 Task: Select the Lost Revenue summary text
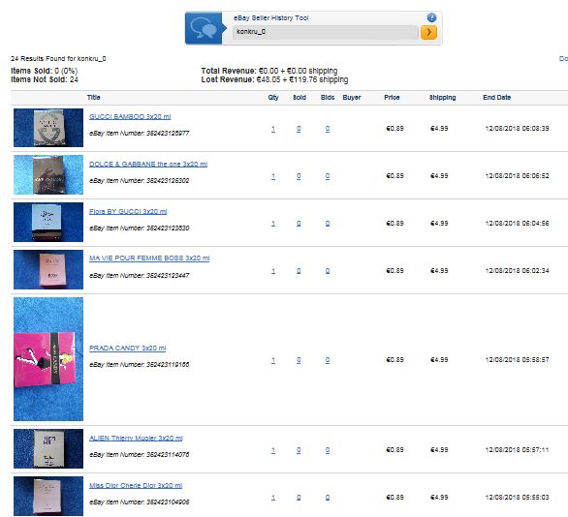coord(274,79)
